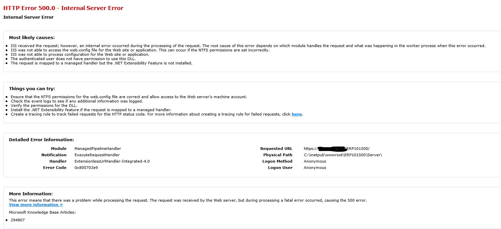Click the 'here' tracing rule link

(296, 114)
